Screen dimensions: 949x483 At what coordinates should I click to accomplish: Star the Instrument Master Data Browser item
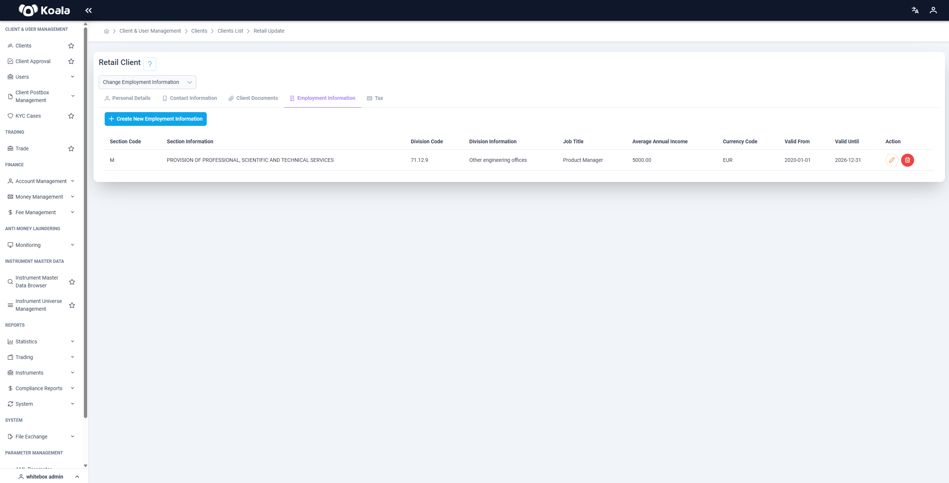(x=72, y=282)
